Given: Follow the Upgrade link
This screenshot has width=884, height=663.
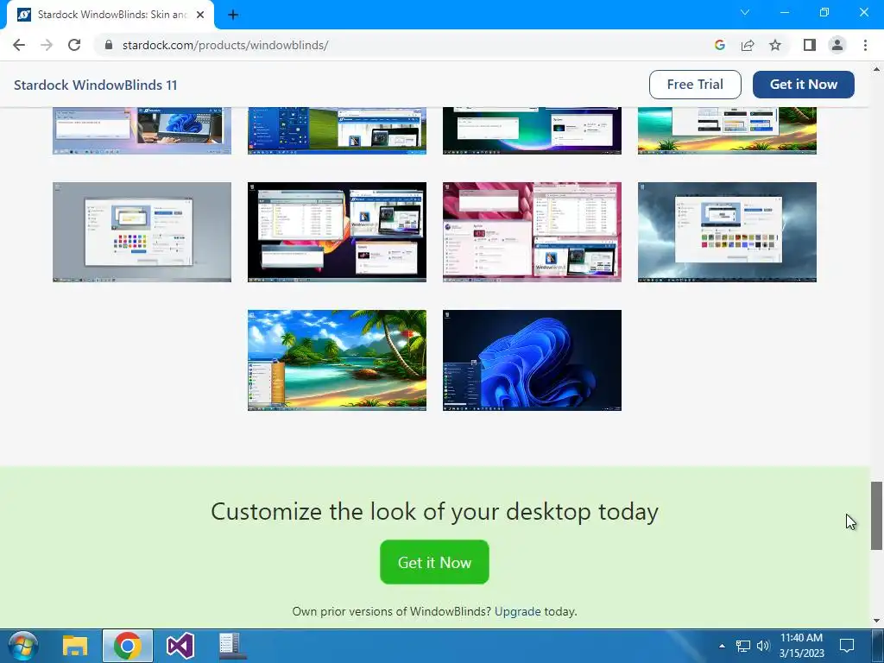Looking at the screenshot, I should tap(518, 612).
